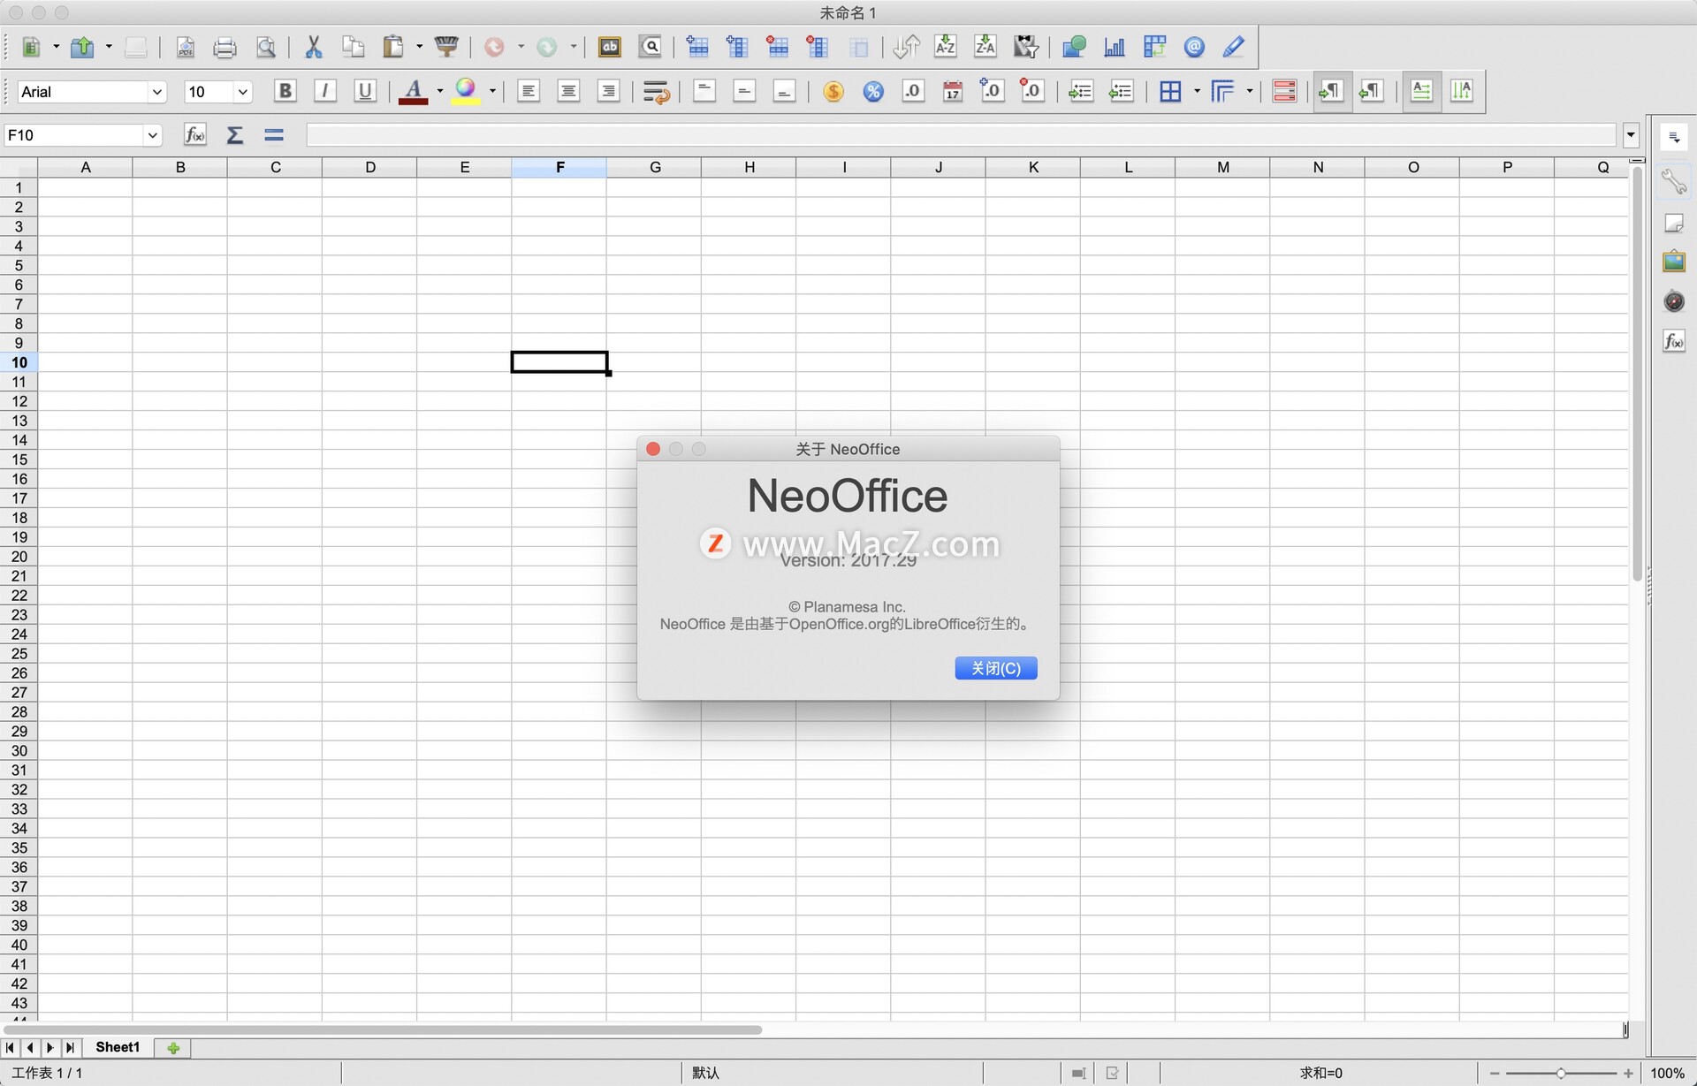Click column F header
The image size is (1697, 1086).
point(559,167)
